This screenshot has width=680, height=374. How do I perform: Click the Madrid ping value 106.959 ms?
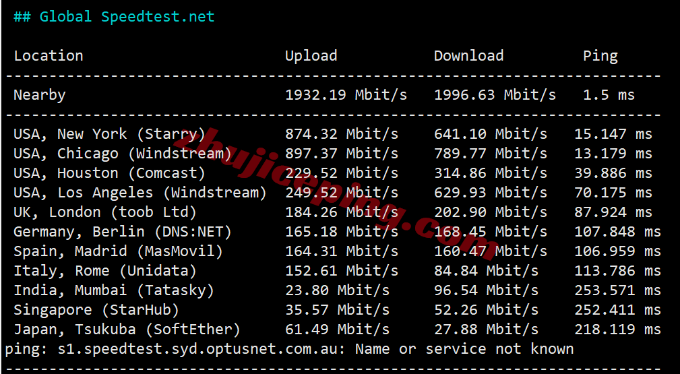(617, 251)
